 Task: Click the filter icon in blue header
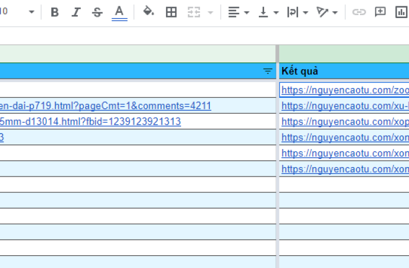tap(268, 71)
